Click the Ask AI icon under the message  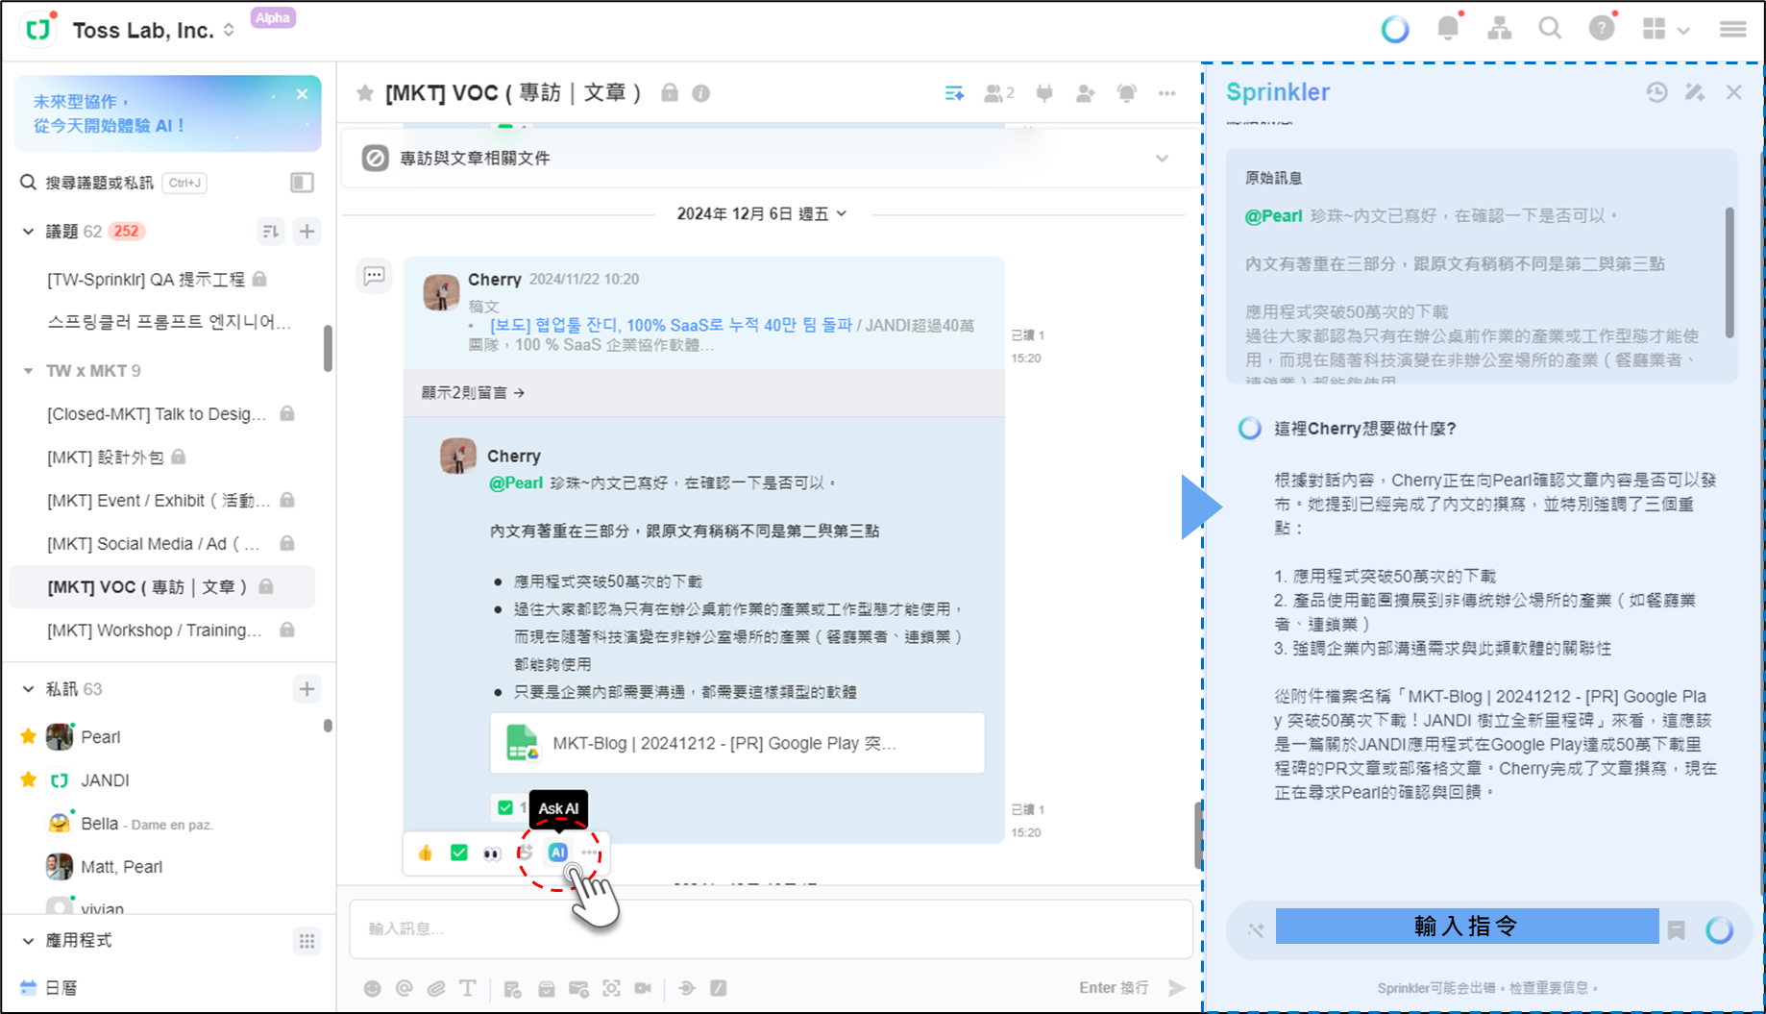[557, 853]
